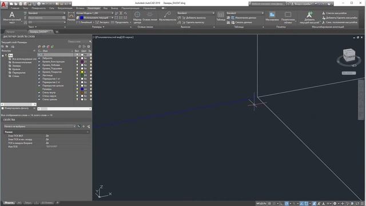This screenshot has height=206, width=366.
Task: Open the dimension style dropdown
Action: point(94,13)
